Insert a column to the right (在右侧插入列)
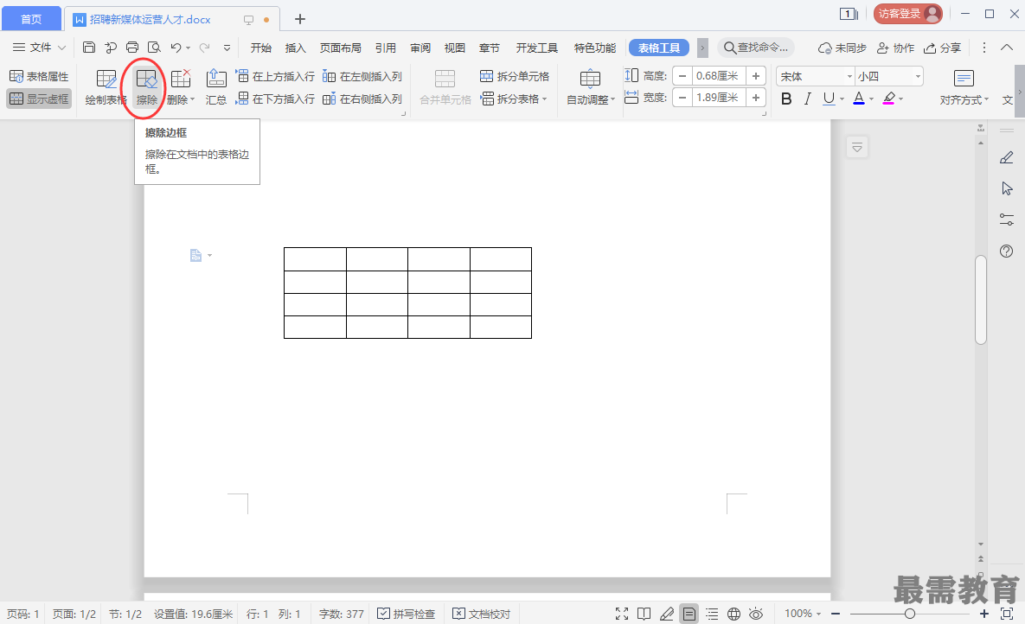1025x624 pixels. pos(362,99)
